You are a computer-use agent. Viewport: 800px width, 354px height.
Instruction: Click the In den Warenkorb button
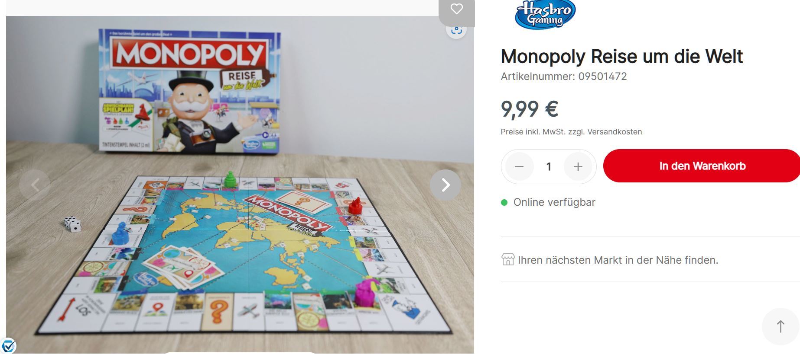(702, 166)
